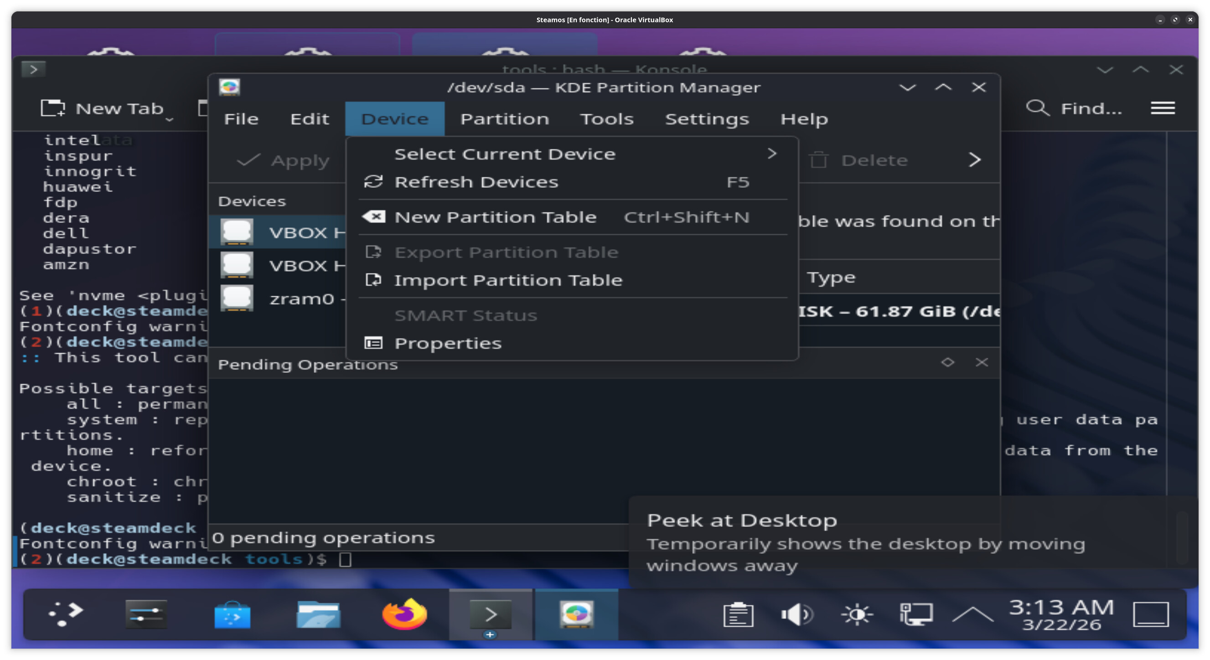This screenshot has width=1210, height=660.
Task: Open the brightness tray icon
Action: [857, 614]
